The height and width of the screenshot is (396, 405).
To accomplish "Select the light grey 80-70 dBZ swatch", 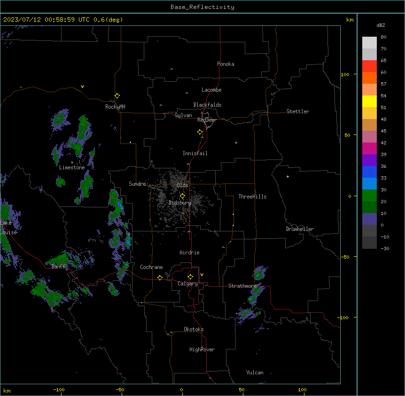I will click(369, 43).
